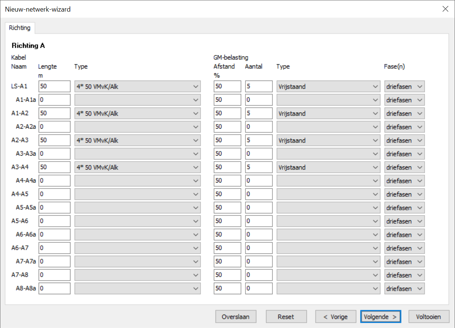Select the A7-A8 Aantal input field
The width and height of the screenshot is (455, 328).
[x=259, y=275]
